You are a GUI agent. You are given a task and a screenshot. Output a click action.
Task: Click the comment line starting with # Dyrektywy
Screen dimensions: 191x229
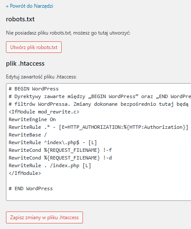[x=100, y=96]
